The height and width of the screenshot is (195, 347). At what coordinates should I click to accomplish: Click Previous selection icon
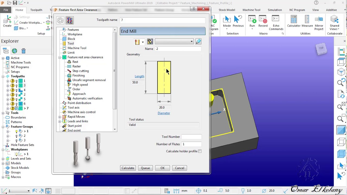238,21
